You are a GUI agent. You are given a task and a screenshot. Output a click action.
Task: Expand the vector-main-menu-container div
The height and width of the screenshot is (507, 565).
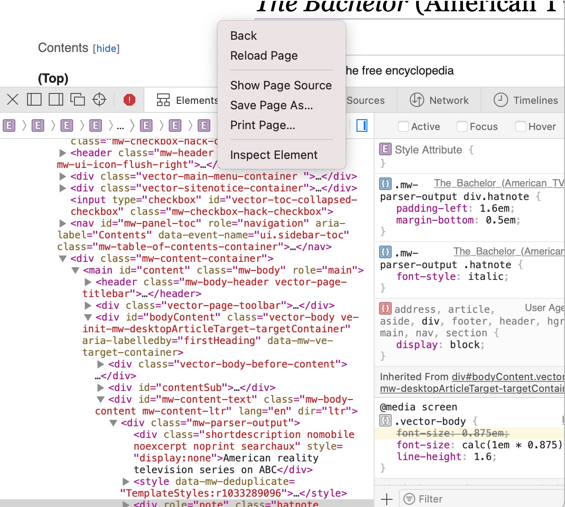click(63, 177)
